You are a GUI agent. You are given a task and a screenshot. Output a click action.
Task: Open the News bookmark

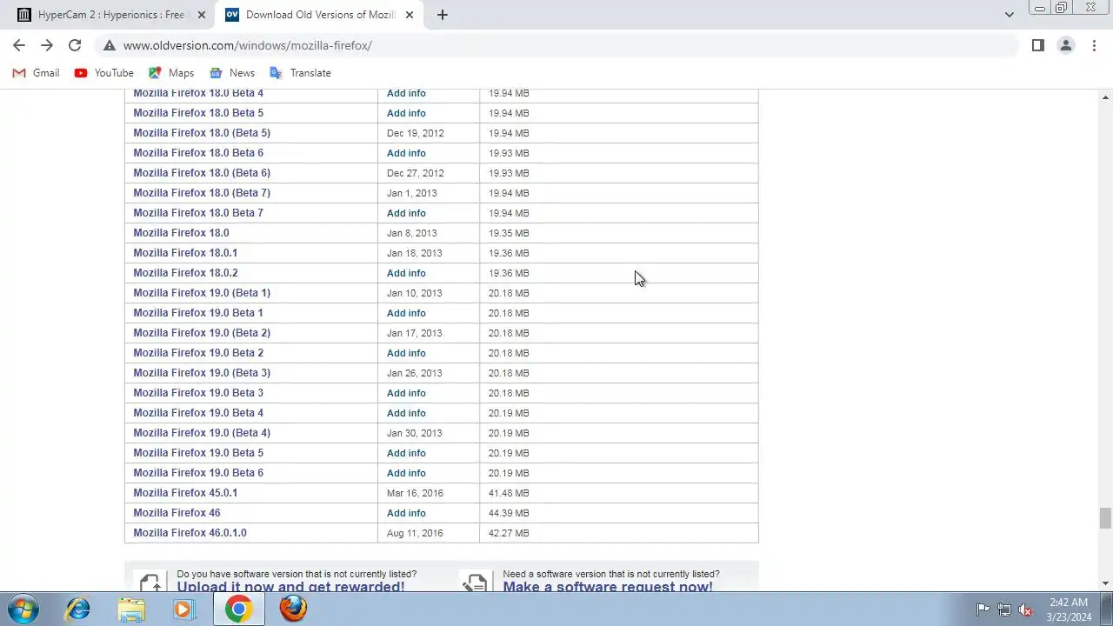coord(232,73)
